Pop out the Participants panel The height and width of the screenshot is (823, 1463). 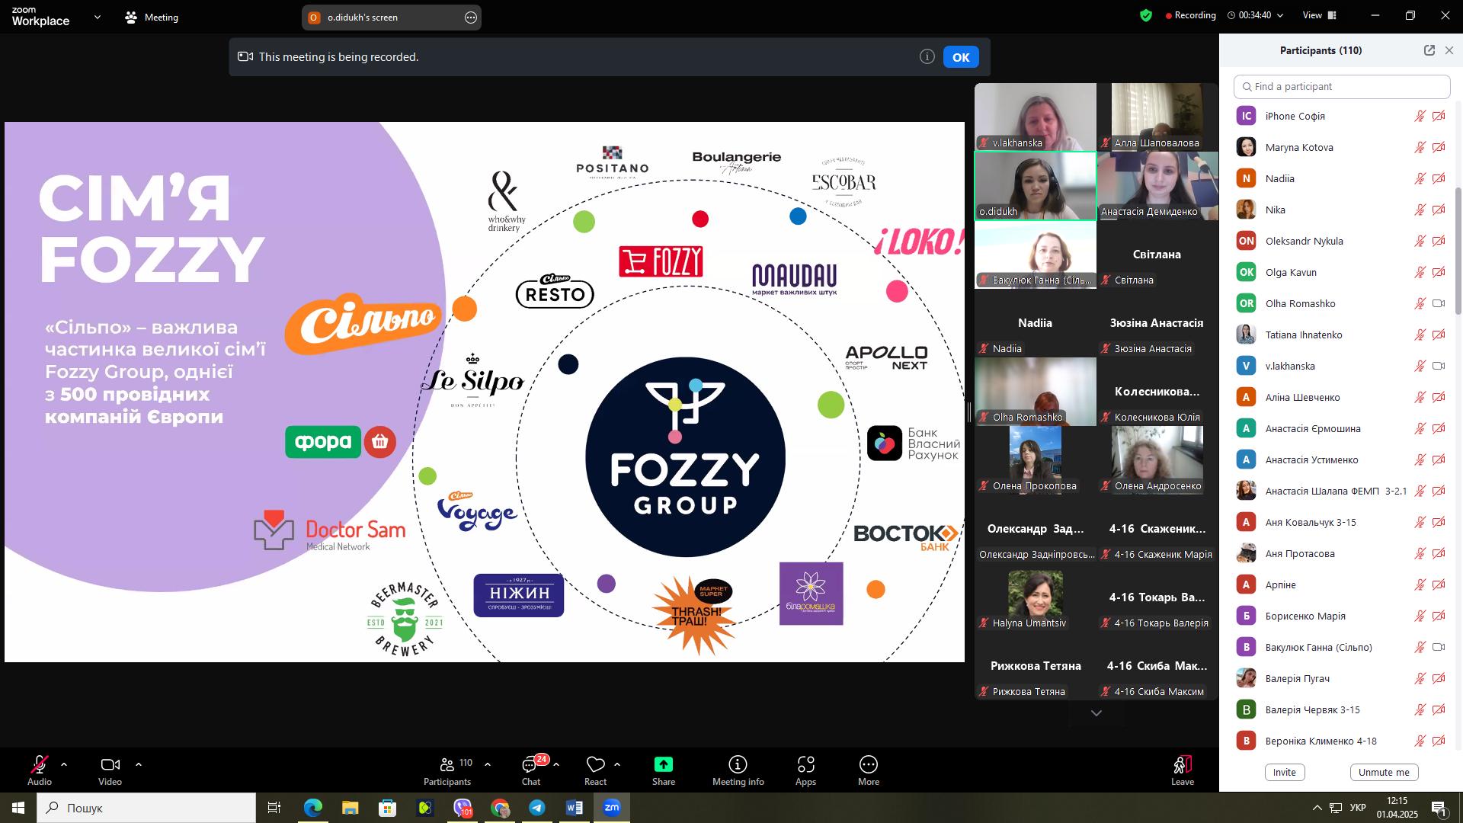coord(1429,50)
